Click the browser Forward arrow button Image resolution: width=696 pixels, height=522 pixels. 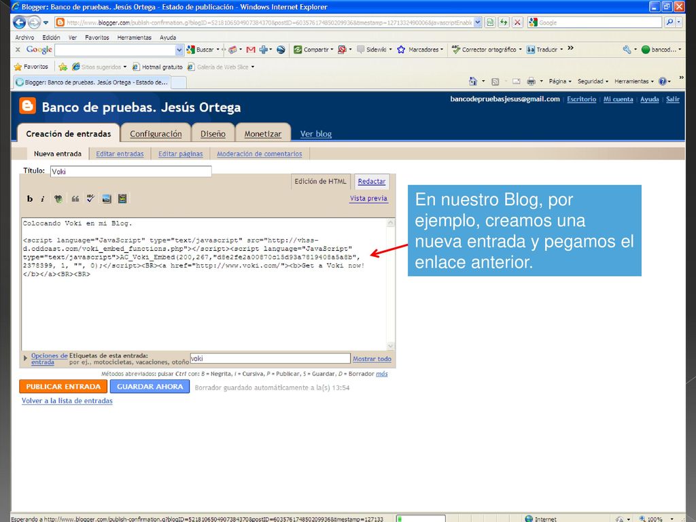click(x=34, y=22)
